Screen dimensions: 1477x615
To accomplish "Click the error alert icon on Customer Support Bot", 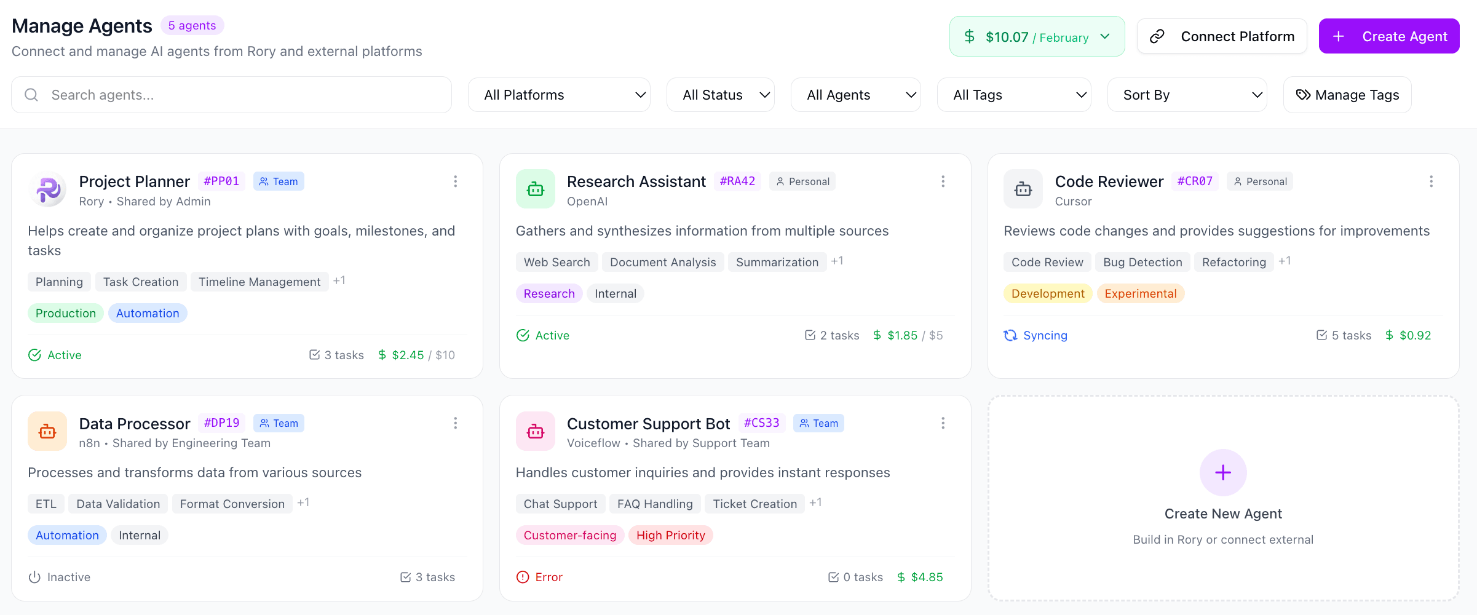I will click(522, 577).
